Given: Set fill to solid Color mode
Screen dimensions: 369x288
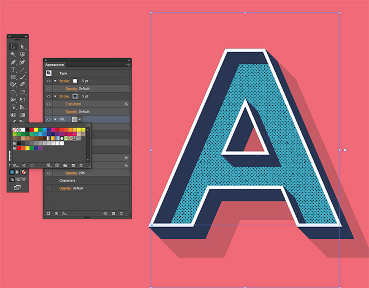Looking at the screenshot, I should 12,172.
